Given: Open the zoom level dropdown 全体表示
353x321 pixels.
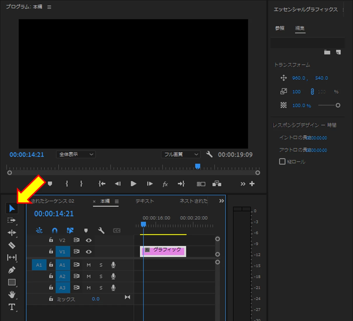Looking at the screenshot, I should [x=76, y=154].
